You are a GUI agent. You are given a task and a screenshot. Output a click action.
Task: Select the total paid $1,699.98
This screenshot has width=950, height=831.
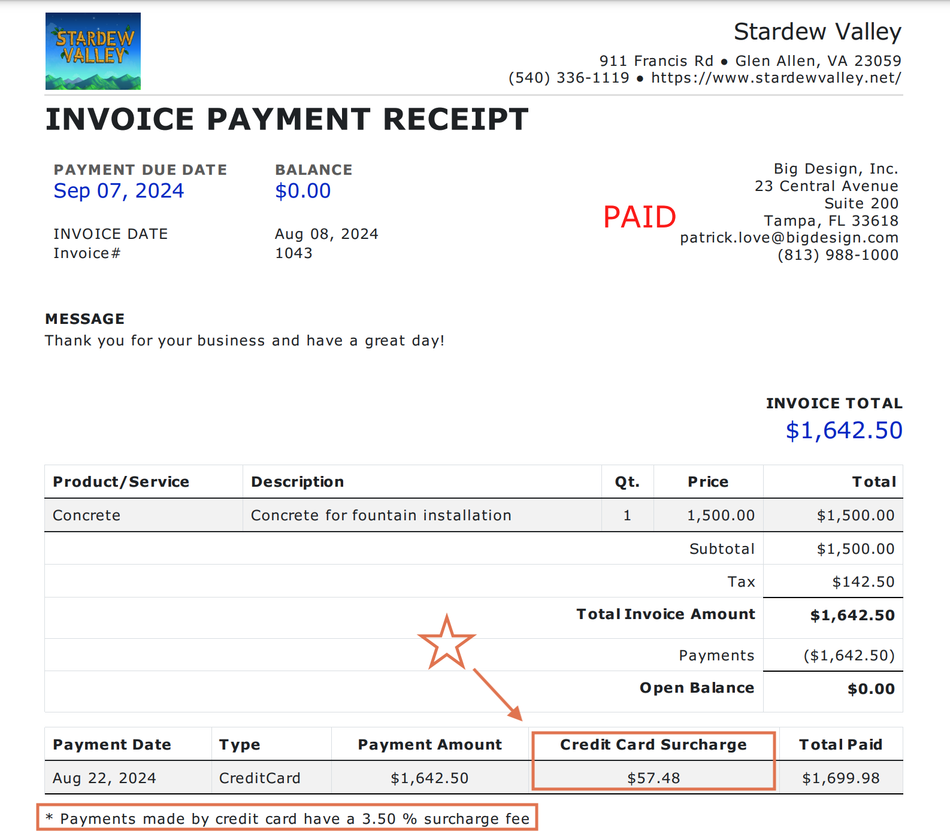coord(841,778)
